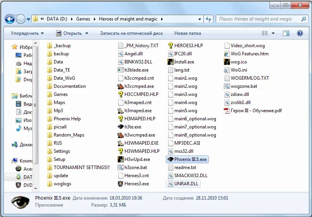The image size is (312, 217).
Task: Select the Phoenix III.5.exe eye icon
Action: pyautogui.click(x=170, y=159)
